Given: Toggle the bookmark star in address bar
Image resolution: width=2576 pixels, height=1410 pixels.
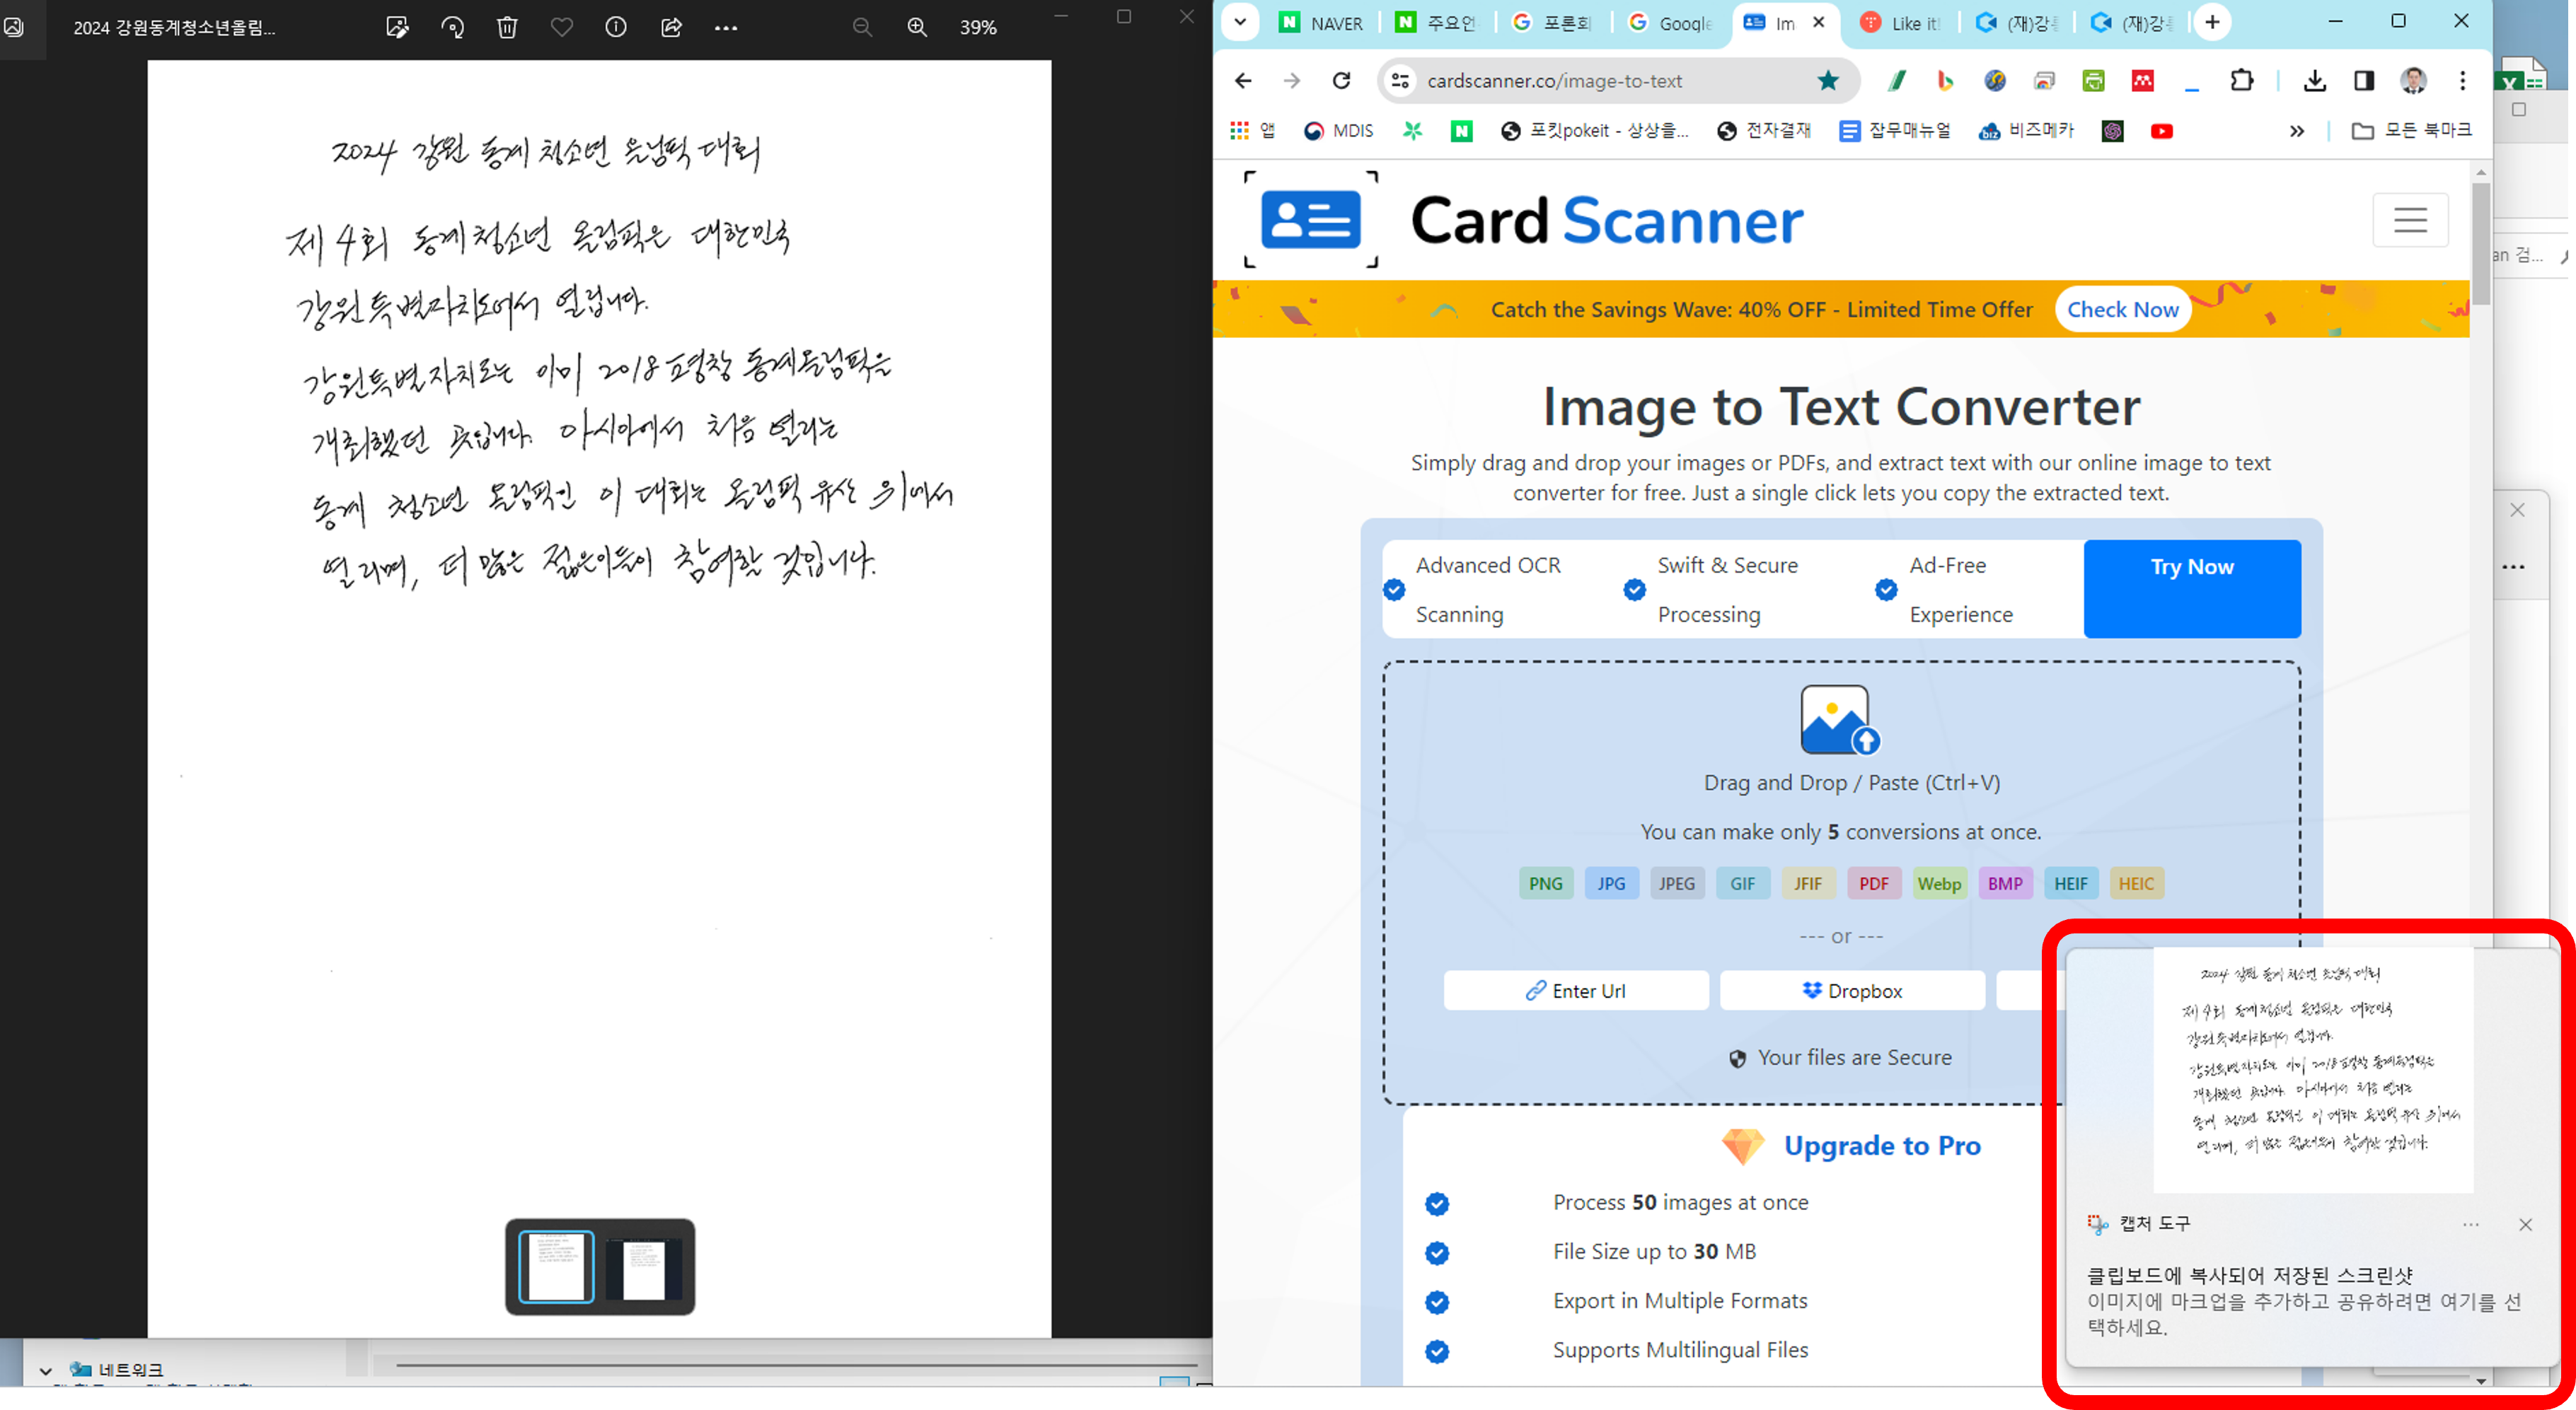Looking at the screenshot, I should [x=1828, y=81].
